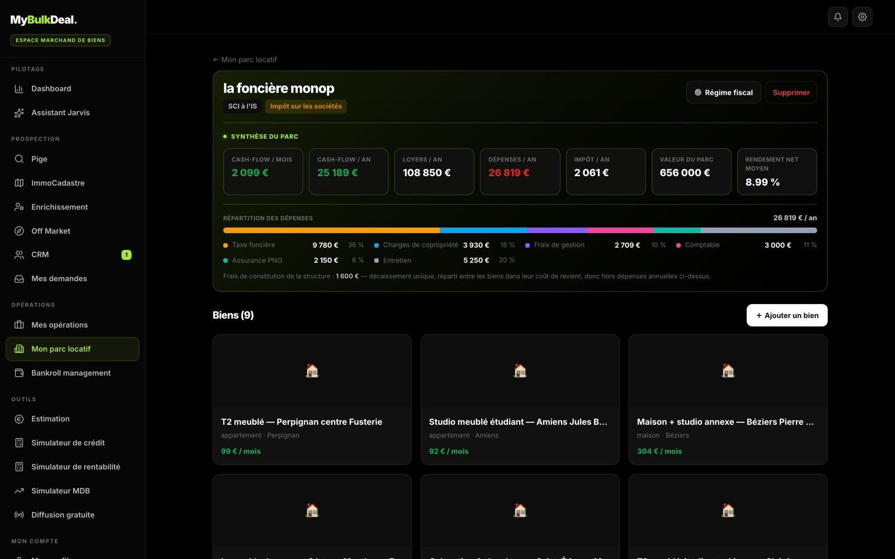Click the ImmoCadastre map icon
The image size is (895, 559).
click(19, 183)
